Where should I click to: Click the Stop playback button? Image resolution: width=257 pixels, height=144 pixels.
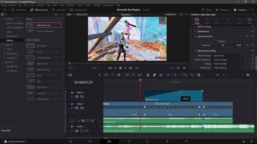tap(120, 68)
